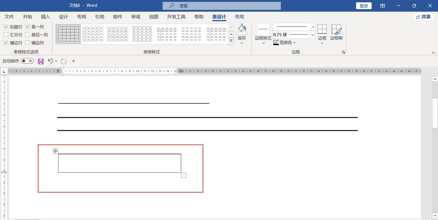The height and width of the screenshot is (220, 438).
Task: Click the Sign in (登录) button
Action: (x=364, y=6)
